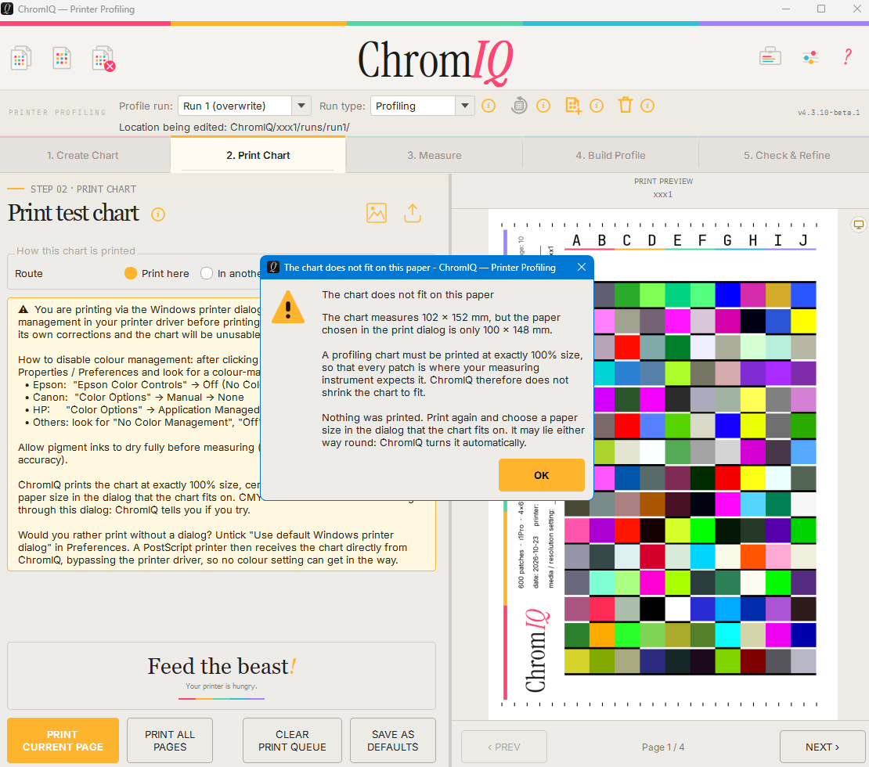Click the Clear Print Queue button
Screen dimensions: 869x767
tap(292, 740)
